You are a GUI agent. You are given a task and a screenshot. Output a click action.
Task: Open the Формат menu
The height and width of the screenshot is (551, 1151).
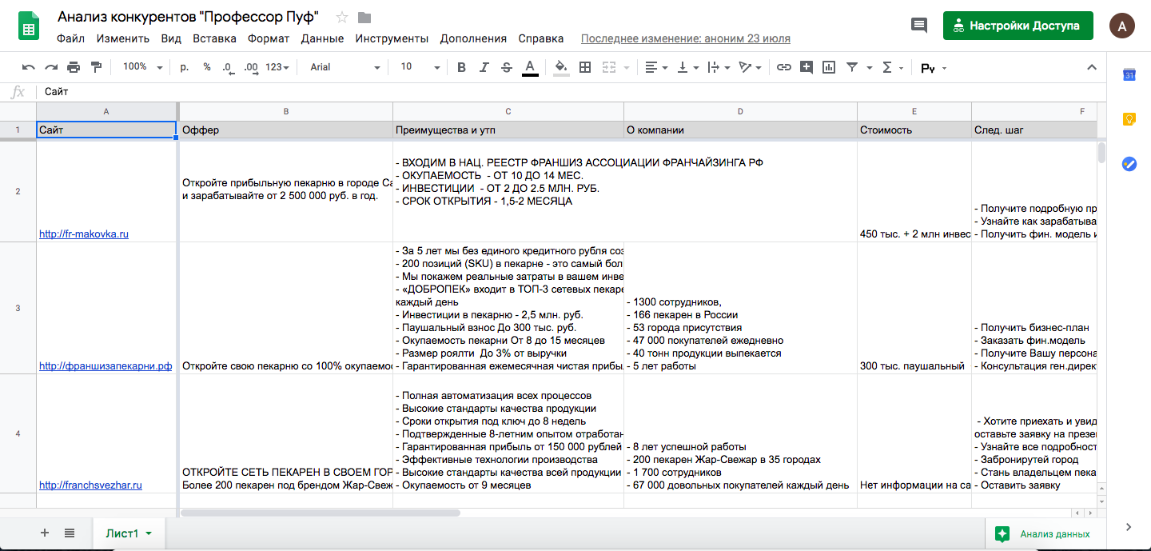coord(269,38)
